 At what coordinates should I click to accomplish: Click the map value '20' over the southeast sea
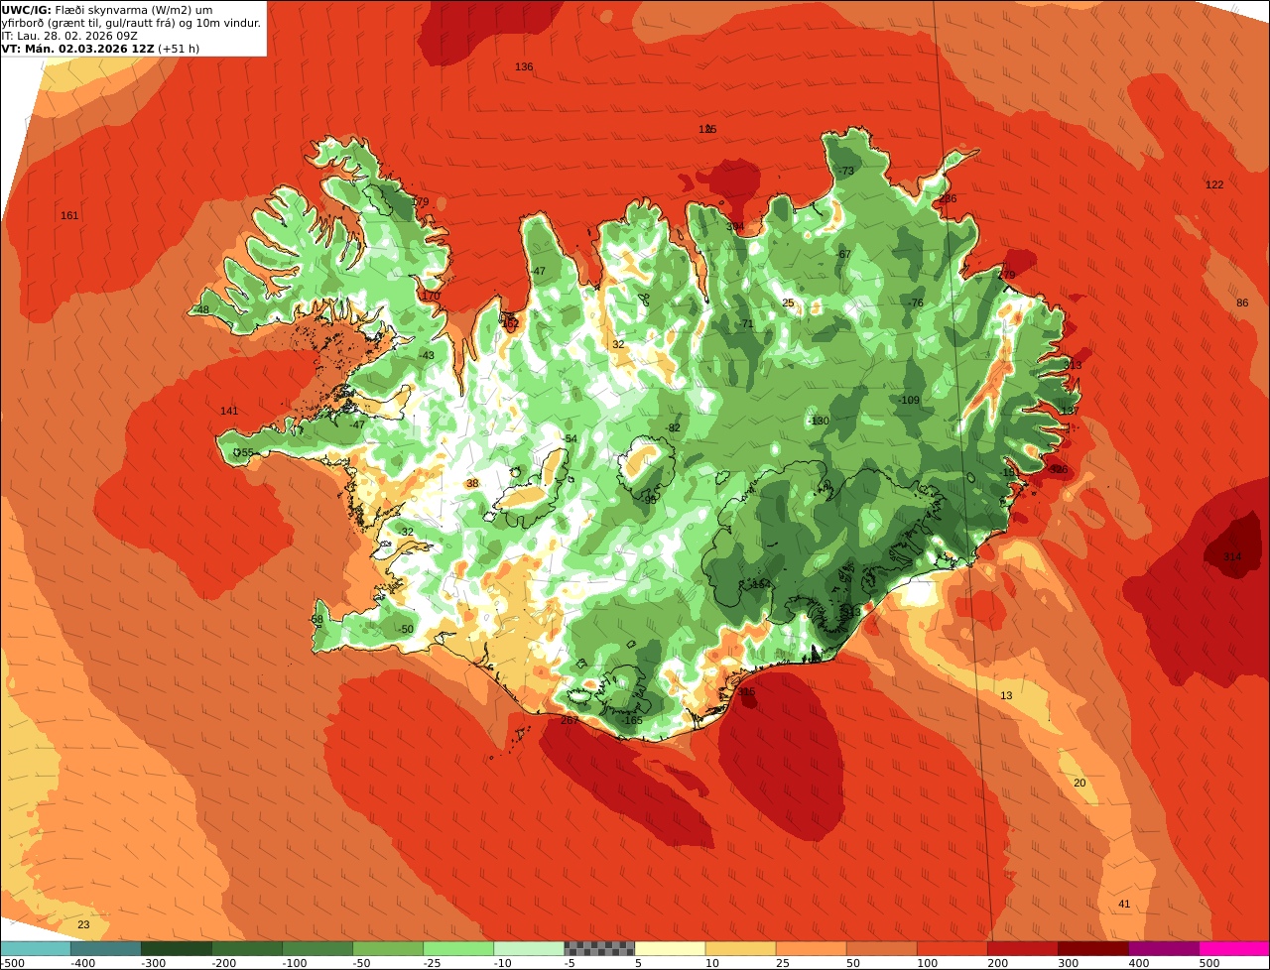point(1079,783)
